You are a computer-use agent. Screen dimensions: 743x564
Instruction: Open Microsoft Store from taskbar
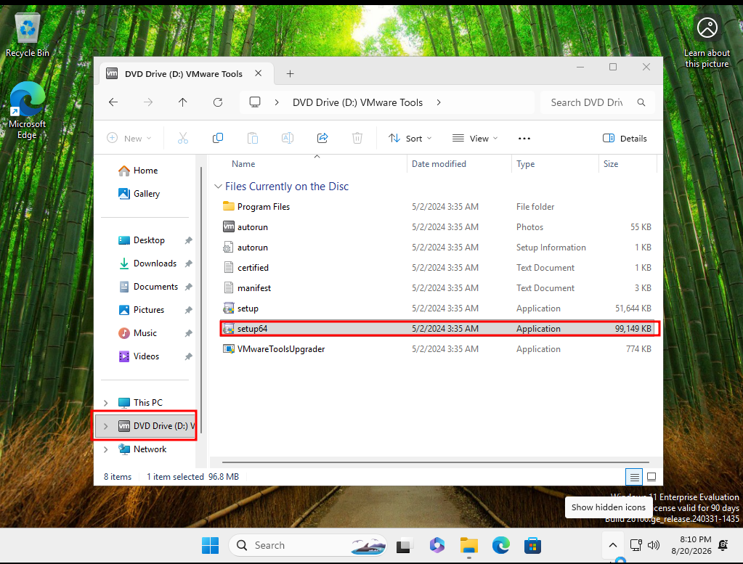point(532,546)
